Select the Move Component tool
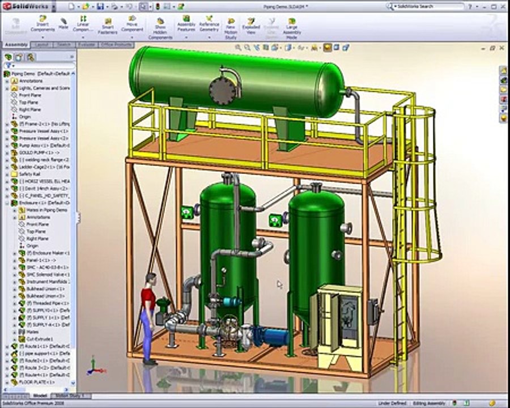This screenshot has width=510, height=408. [133, 23]
